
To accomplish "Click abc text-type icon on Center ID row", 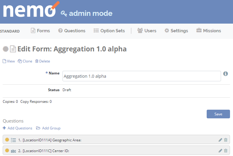I will pyautogui.click(x=13, y=151).
